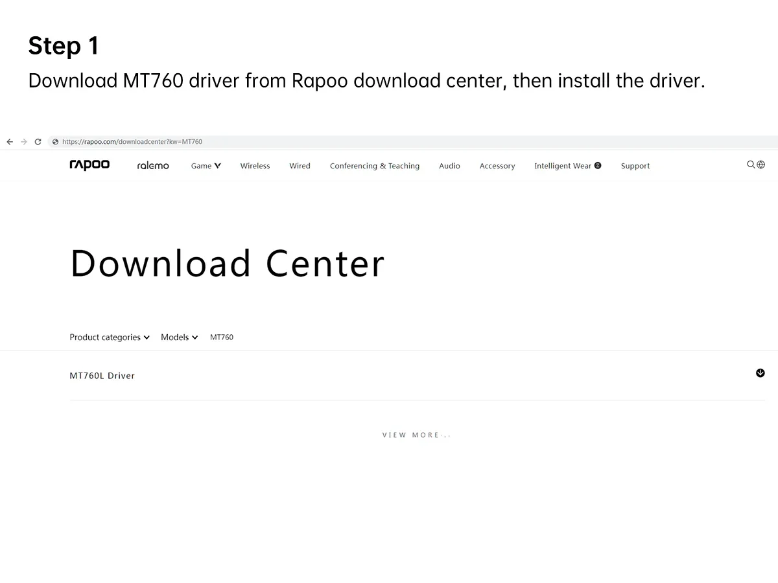
Task: Open the search magnifier icon
Action: pyautogui.click(x=751, y=165)
